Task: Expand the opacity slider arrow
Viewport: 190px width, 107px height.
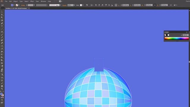Action: 75,5
